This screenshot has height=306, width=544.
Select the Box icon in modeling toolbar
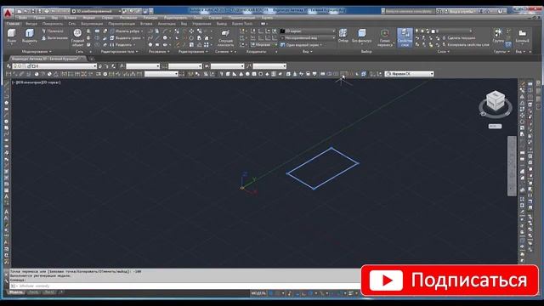[228, 74]
